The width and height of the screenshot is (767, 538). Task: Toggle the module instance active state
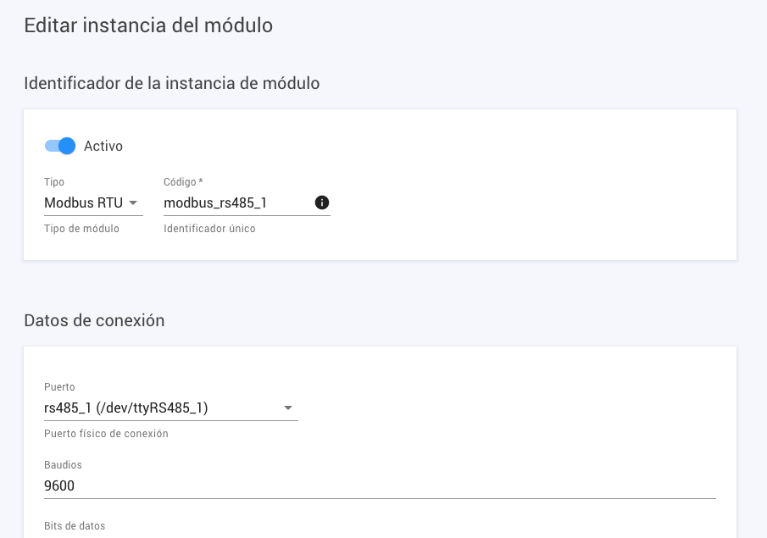point(59,146)
